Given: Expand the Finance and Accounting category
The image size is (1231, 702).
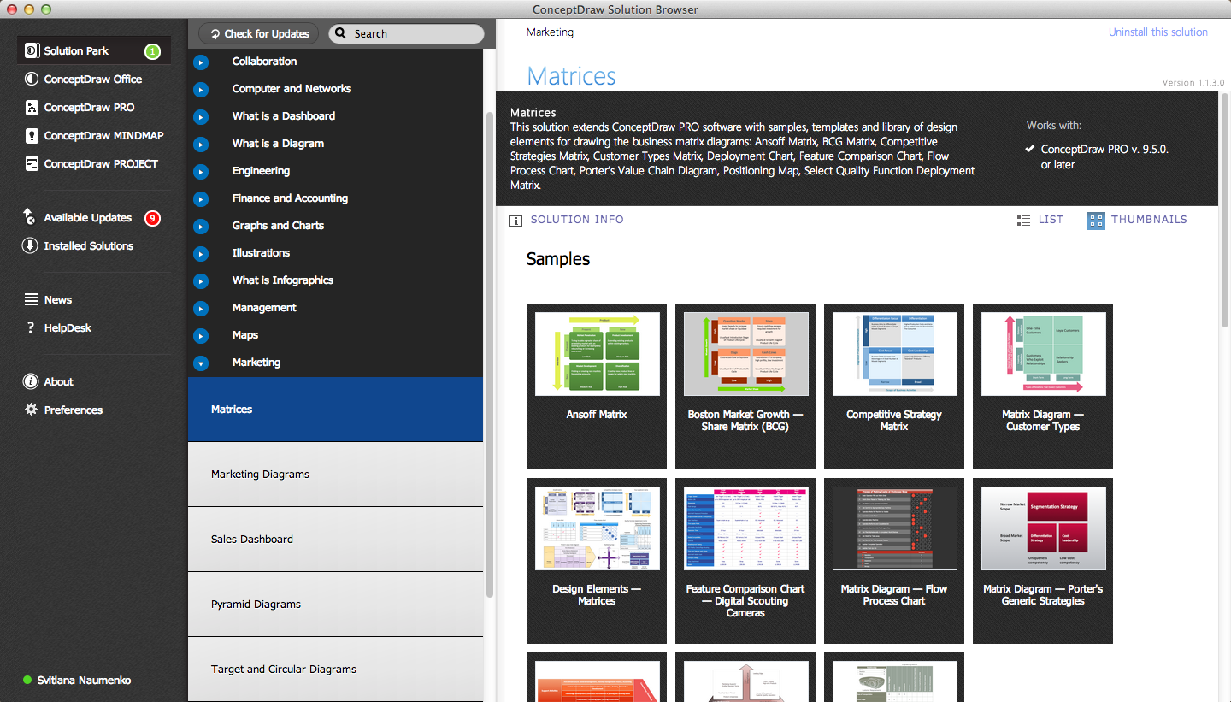Looking at the screenshot, I should tap(201, 199).
